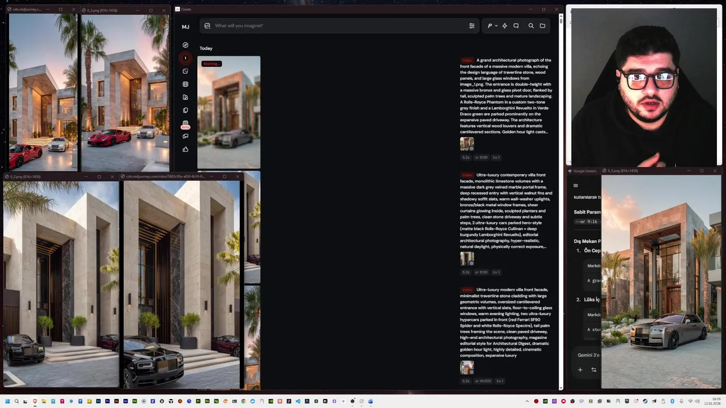Click the reference image under first prompt
This screenshot has height=408, width=726.
[467, 144]
